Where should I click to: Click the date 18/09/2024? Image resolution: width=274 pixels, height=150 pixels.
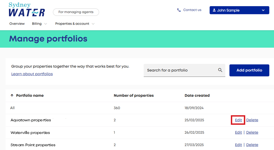click(194, 108)
